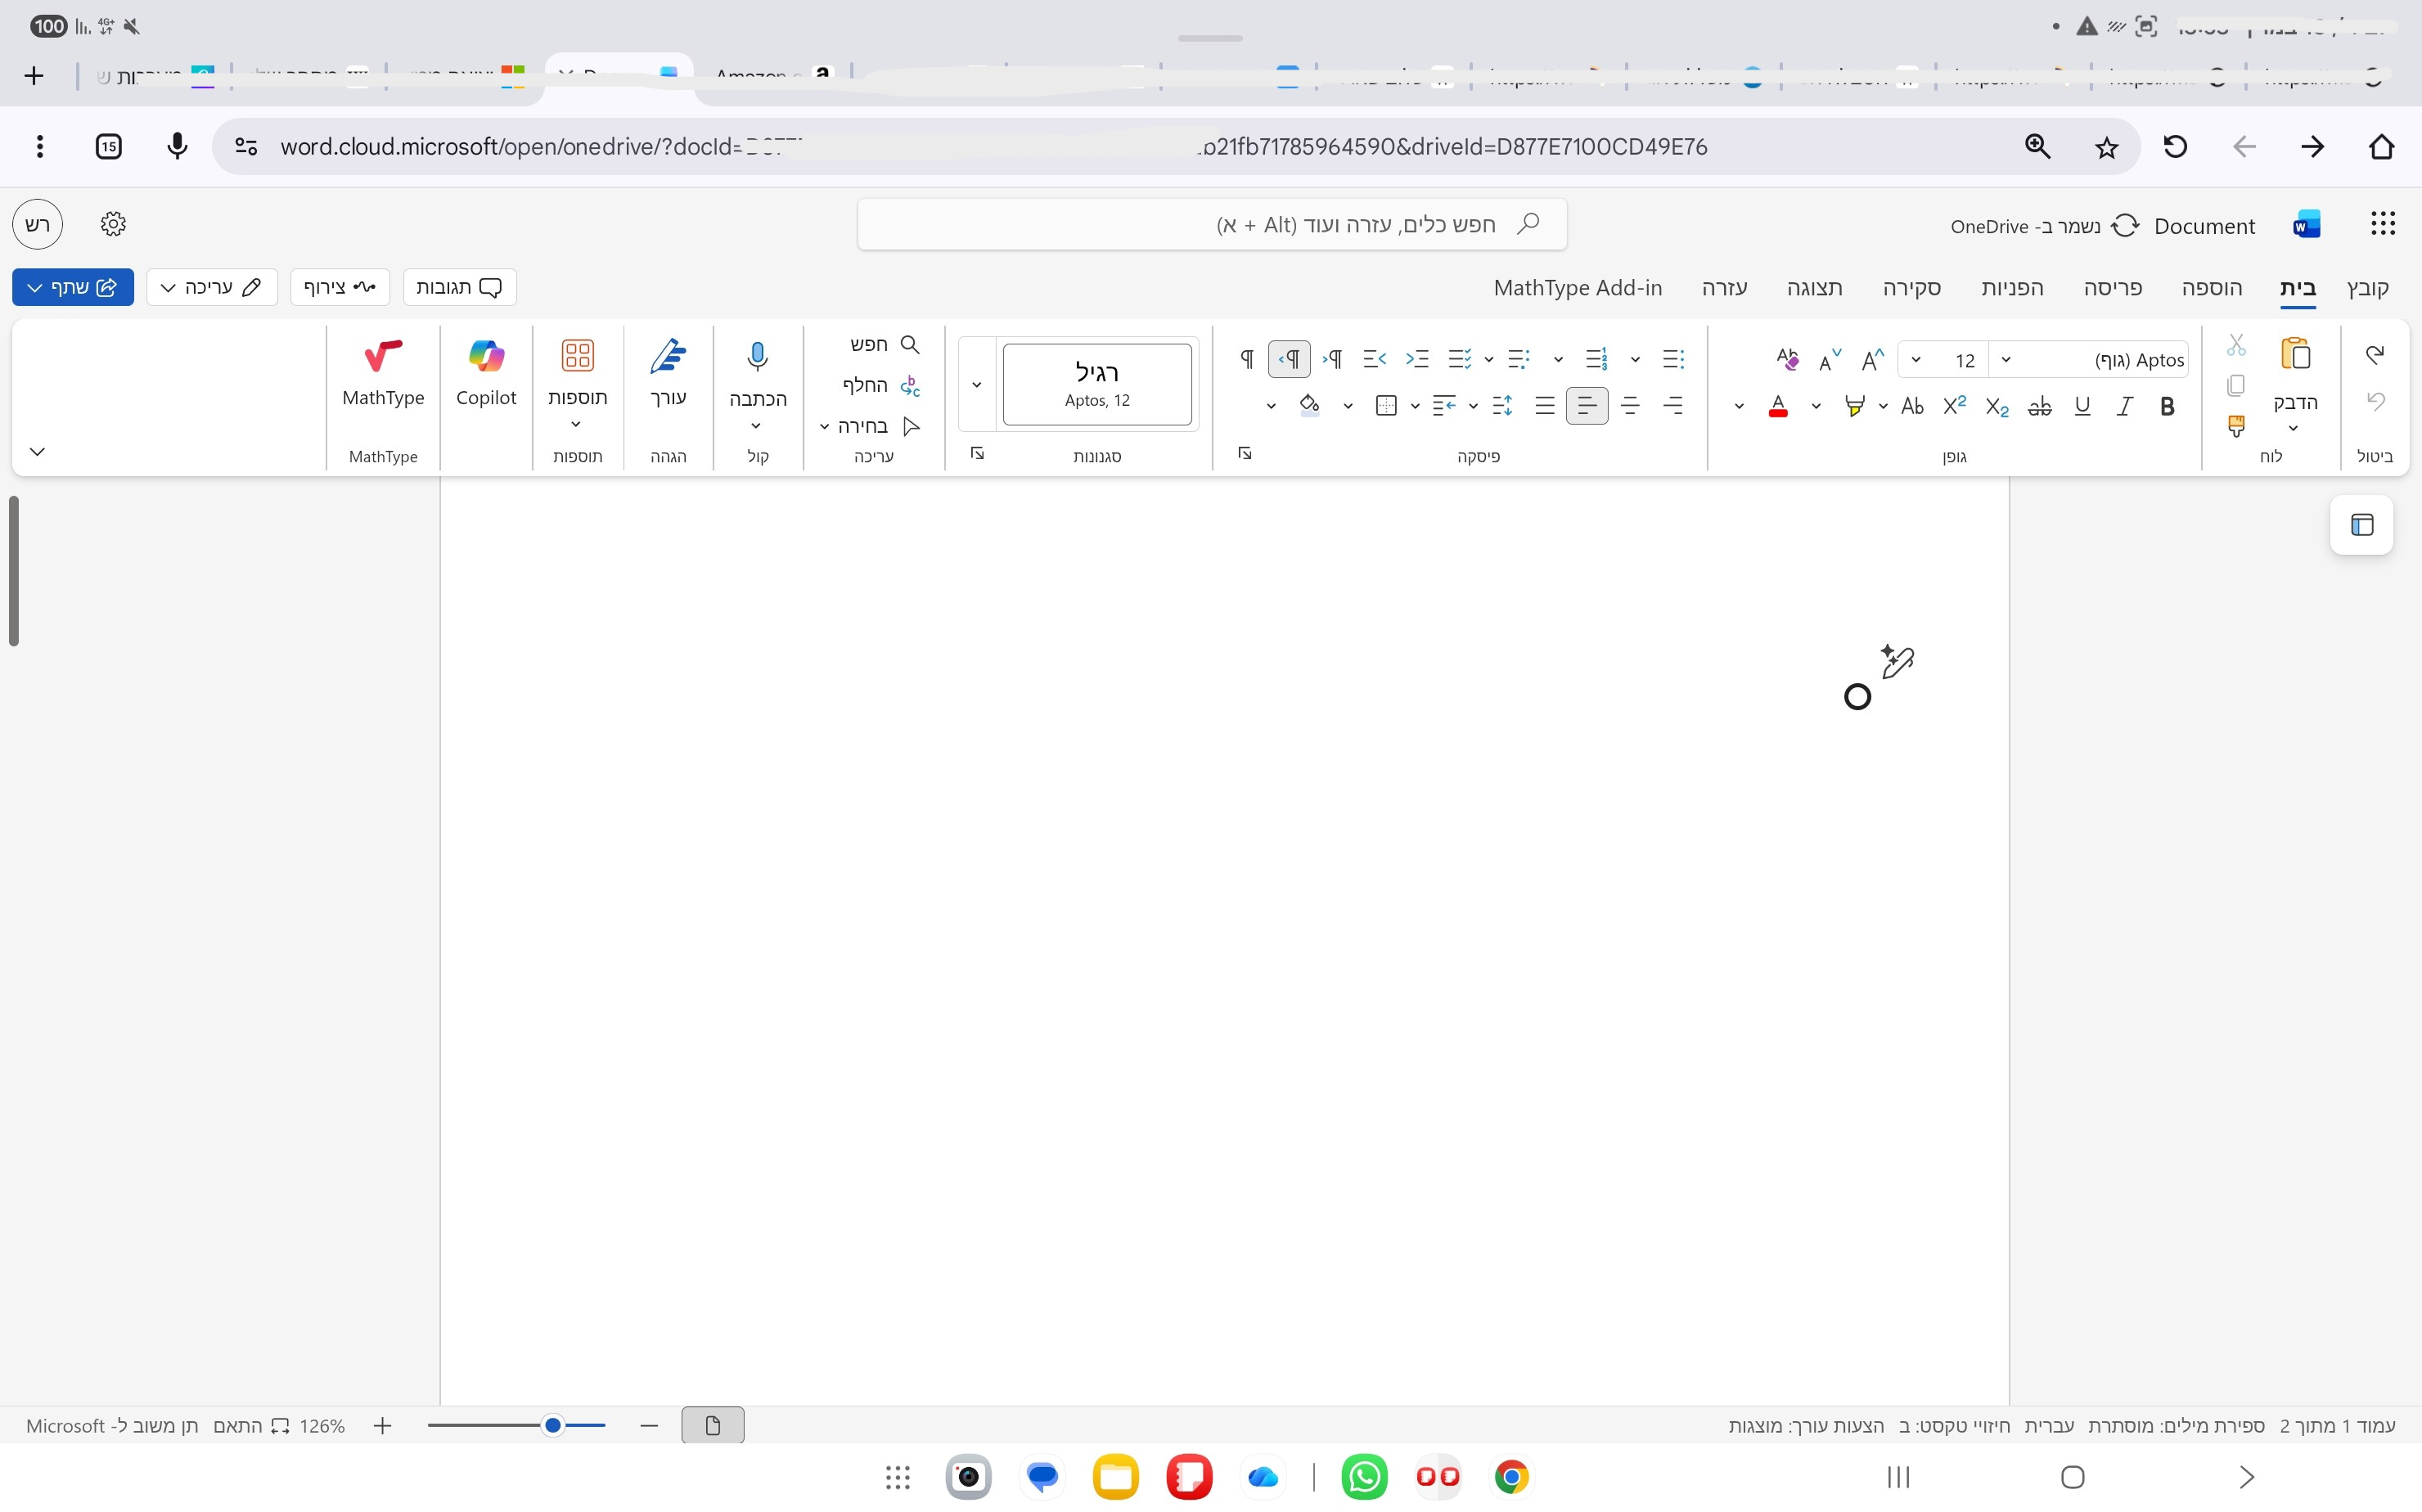Viewport: 2422px width, 1512px height.
Task: Click the Format Painter brush icon
Action: click(2237, 426)
